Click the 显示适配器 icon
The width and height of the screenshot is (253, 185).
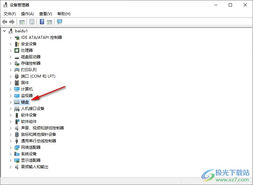[17, 160]
